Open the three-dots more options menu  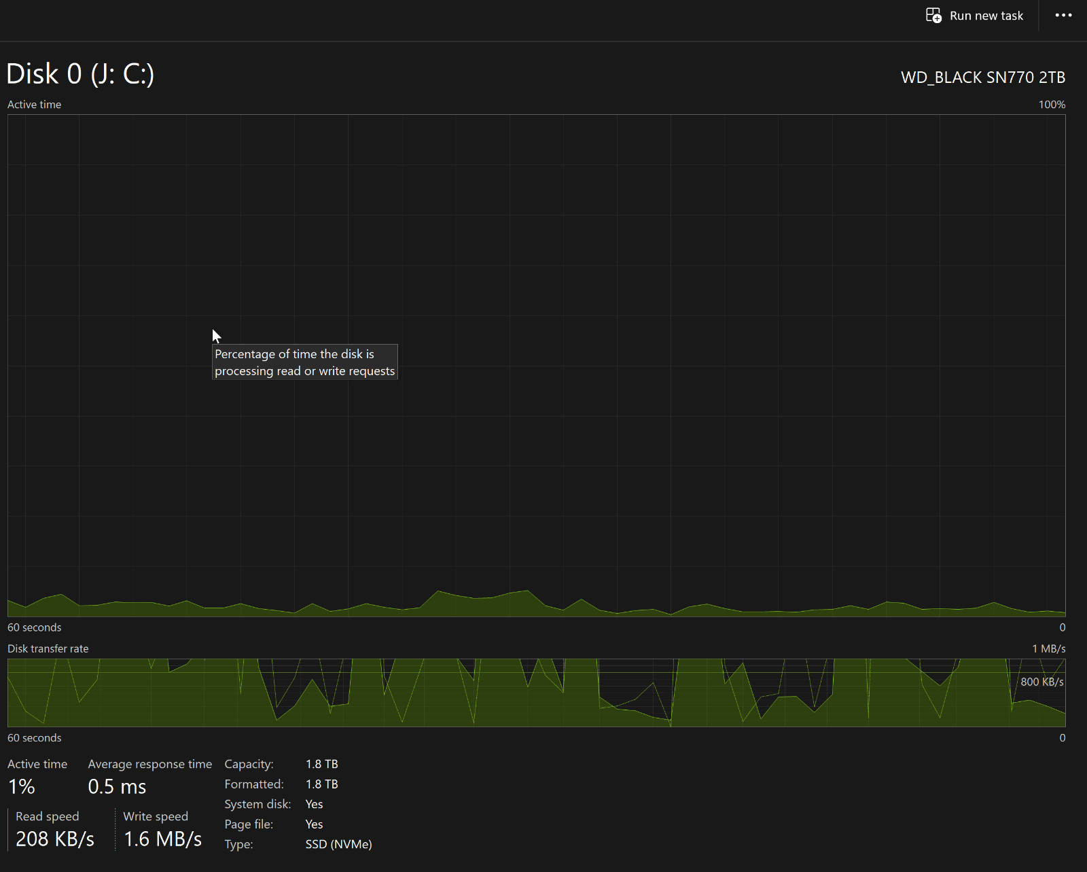1063,16
